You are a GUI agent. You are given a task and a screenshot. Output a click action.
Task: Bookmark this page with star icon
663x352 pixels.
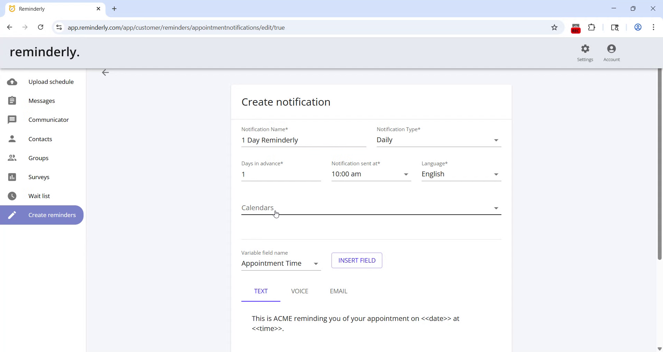(554, 27)
